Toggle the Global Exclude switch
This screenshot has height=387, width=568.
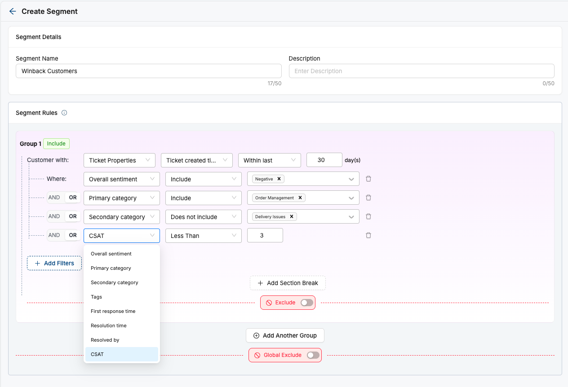[x=313, y=355]
